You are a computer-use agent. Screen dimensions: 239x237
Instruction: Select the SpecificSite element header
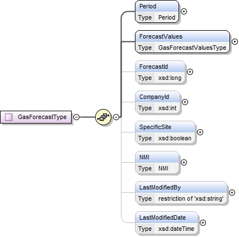tap(165, 127)
